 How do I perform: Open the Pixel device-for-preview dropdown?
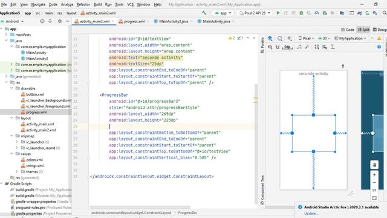click(x=306, y=38)
